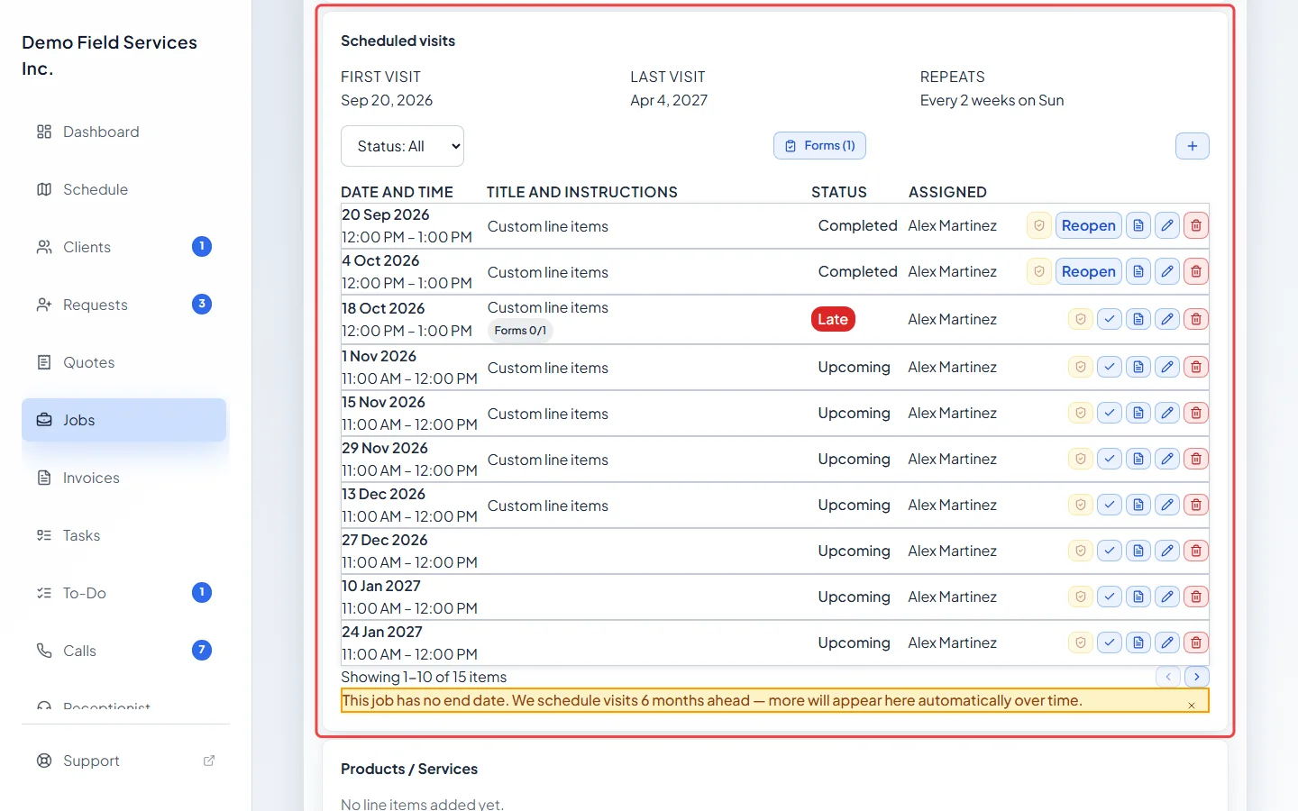Open document icon on the 27 Dec 2026 row
The image size is (1298, 811).
pos(1138,551)
